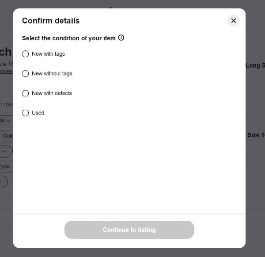Click the large "ch" heading behind the dialog
Screen dimensions: 265x257
pos(6,52)
